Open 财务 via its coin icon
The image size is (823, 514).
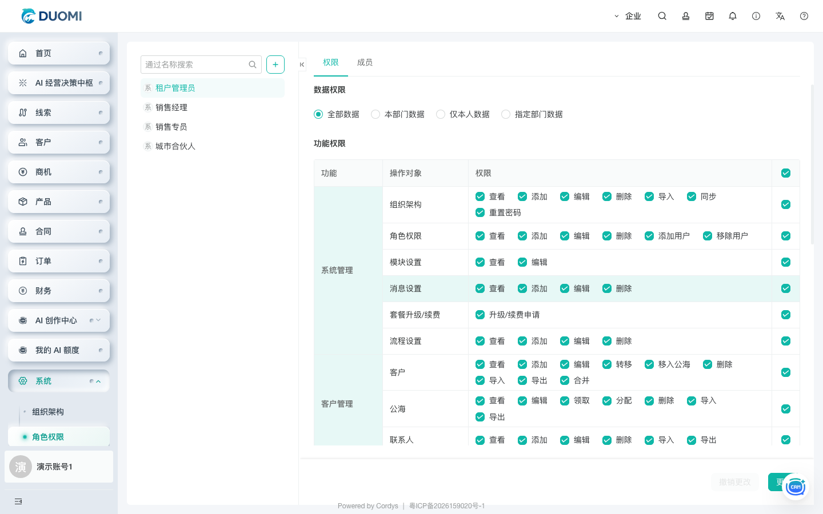23,291
